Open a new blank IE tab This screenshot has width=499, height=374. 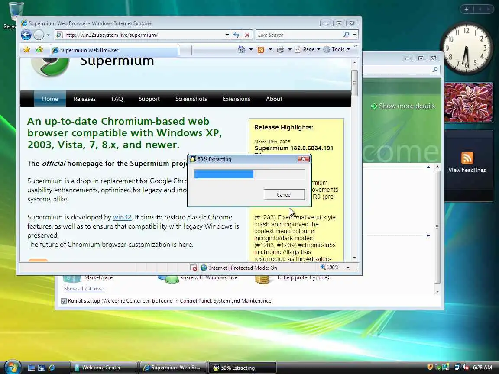[x=185, y=50]
